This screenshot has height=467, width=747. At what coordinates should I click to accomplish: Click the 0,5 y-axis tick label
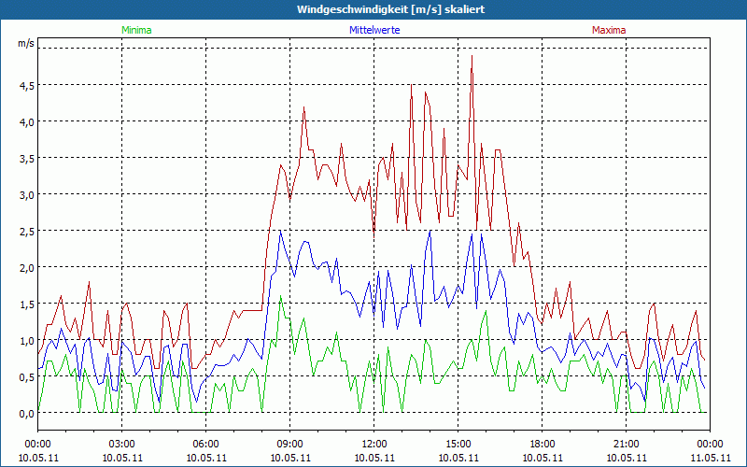(x=25, y=376)
